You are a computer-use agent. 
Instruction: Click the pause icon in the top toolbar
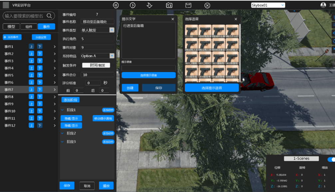tap(116, 5)
